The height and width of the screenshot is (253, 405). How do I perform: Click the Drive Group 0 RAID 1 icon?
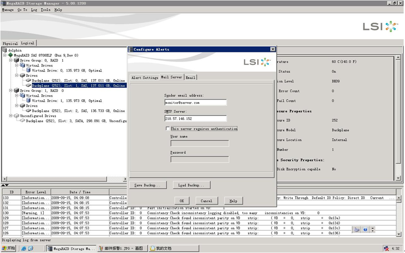(x=16, y=60)
